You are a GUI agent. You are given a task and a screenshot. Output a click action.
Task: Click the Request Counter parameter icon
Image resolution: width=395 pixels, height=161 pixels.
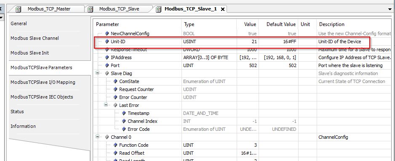click(x=115, y=89)
